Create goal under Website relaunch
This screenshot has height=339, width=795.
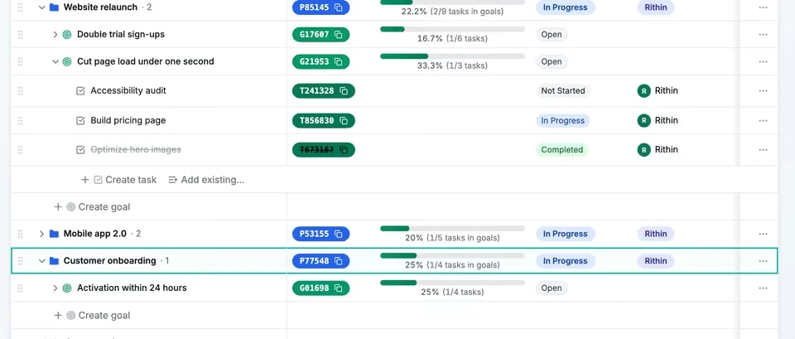click(x=92, y=207)
